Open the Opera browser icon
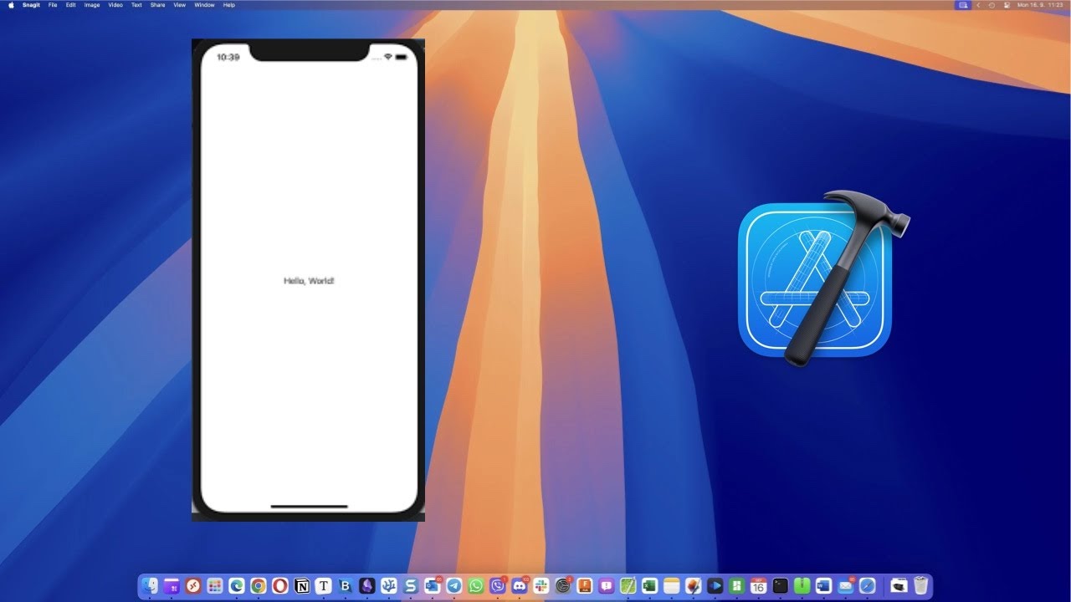The height and width of the screenshot is (602, 1071). coord(280,586)
